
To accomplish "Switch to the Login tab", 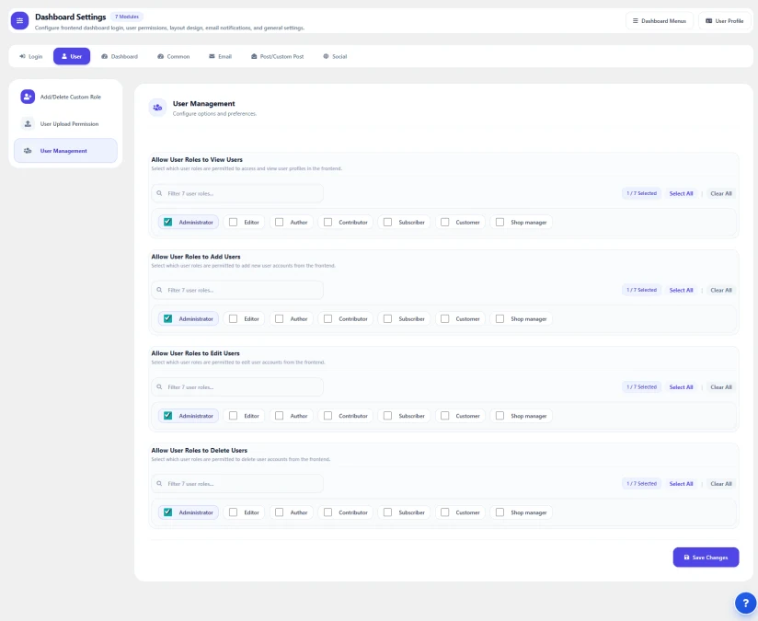I will [x=31, y=57].
